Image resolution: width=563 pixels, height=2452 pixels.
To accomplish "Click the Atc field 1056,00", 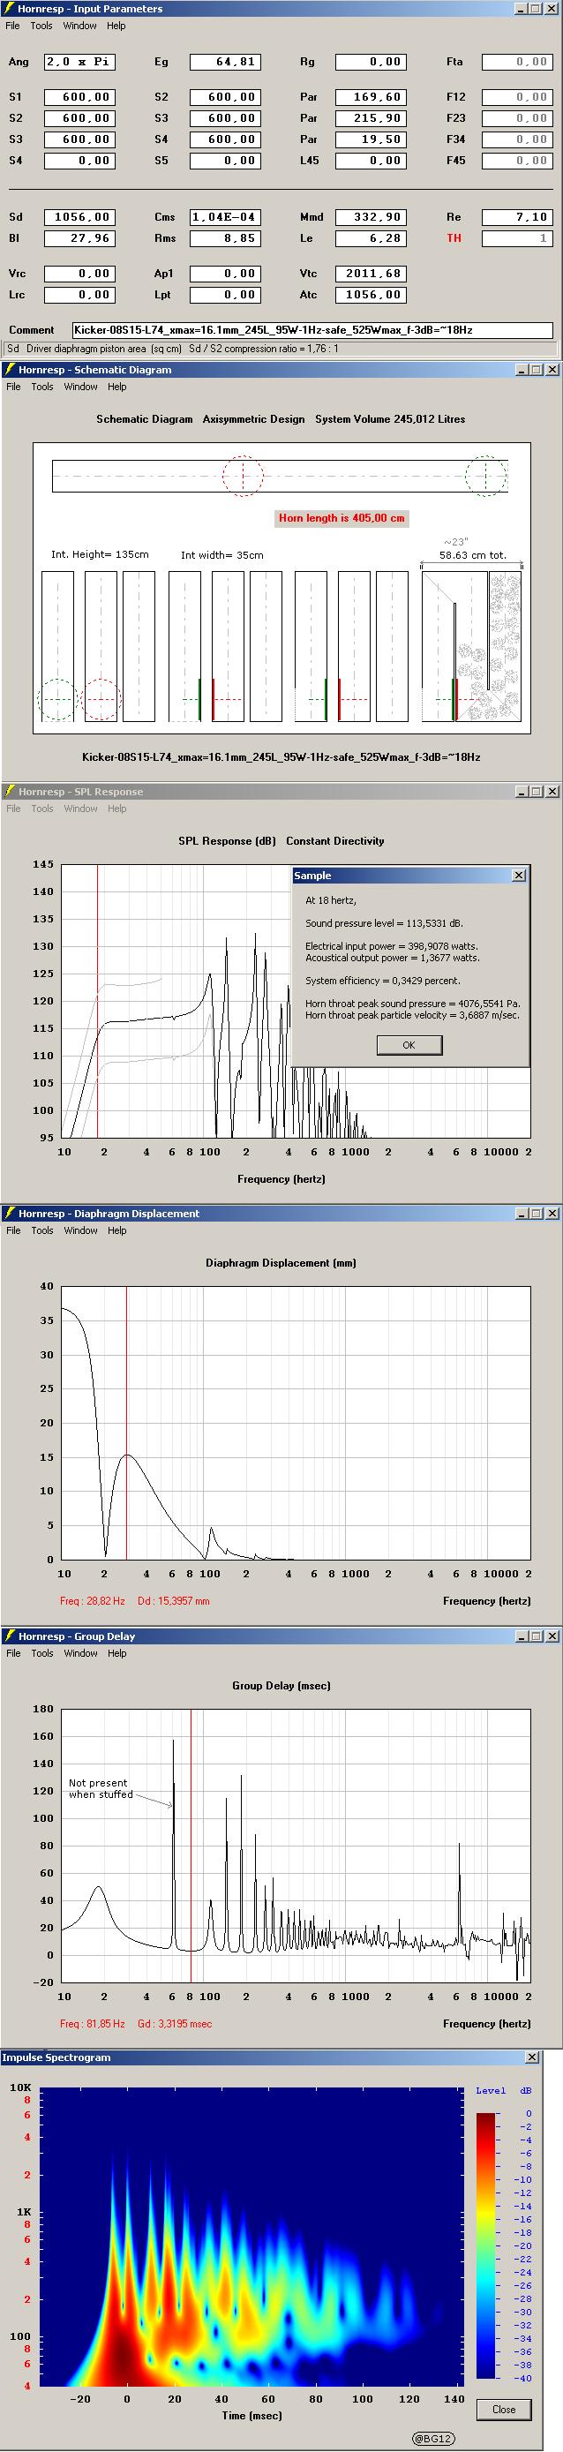I will 371,294.
